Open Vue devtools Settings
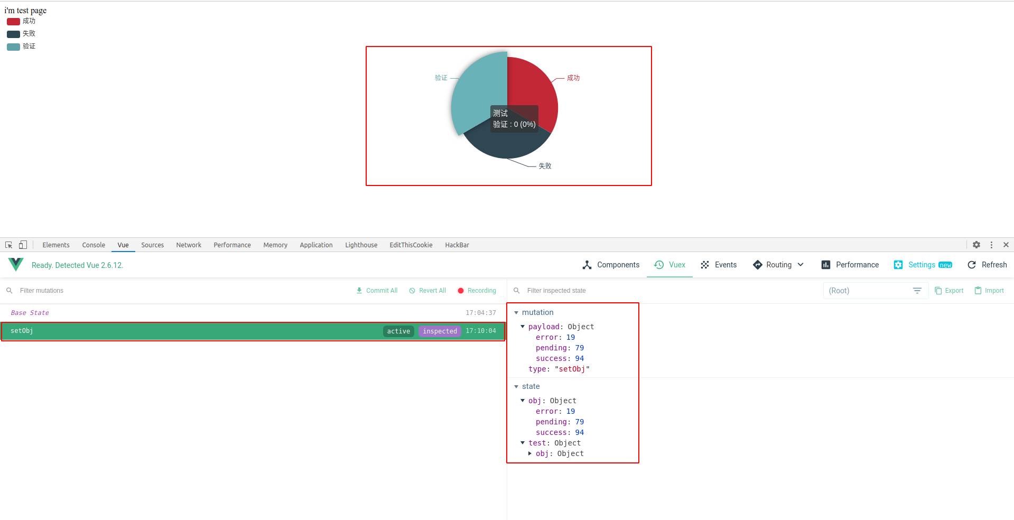 click(x=923, y=265)
